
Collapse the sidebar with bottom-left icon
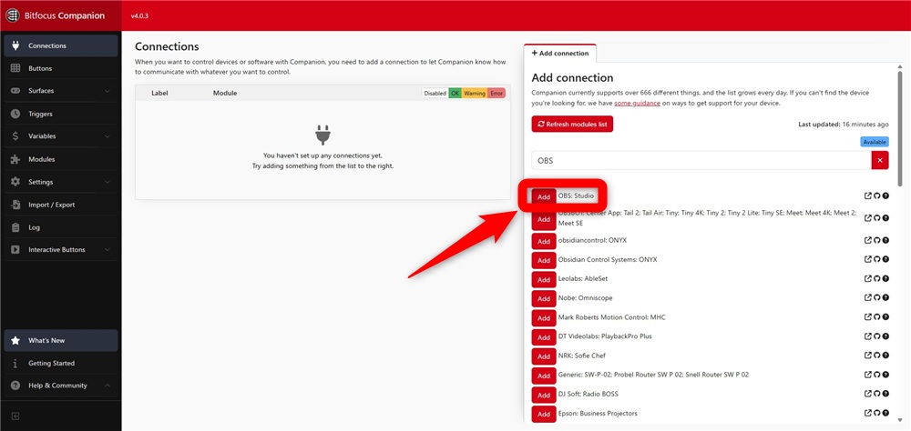click(15, 416)
